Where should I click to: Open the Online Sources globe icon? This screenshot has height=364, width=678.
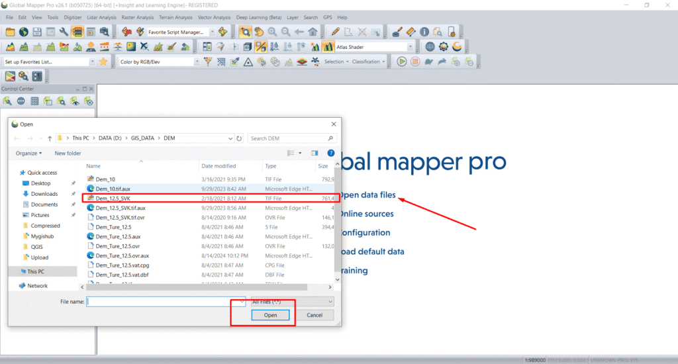(24, 32)
